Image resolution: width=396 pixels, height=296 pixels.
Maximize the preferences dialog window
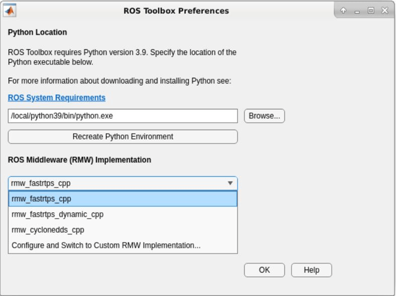(371, 11)
